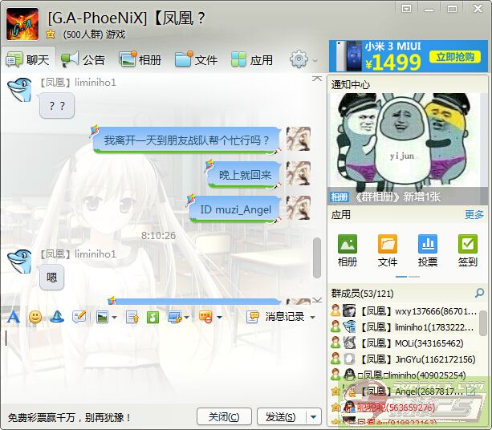Viewport: 492px width, 430px height.
Task: Open the emoji smiley picker
Action: (x=35, y=317)
